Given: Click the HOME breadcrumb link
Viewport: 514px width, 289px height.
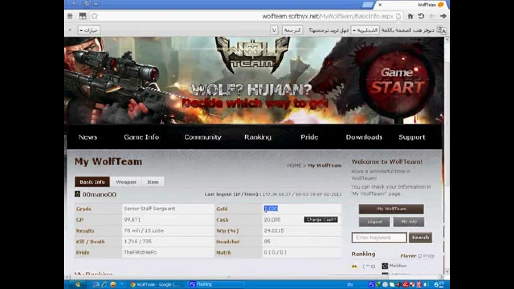Looking at the screenshot, I should click(x=294, y=165).
